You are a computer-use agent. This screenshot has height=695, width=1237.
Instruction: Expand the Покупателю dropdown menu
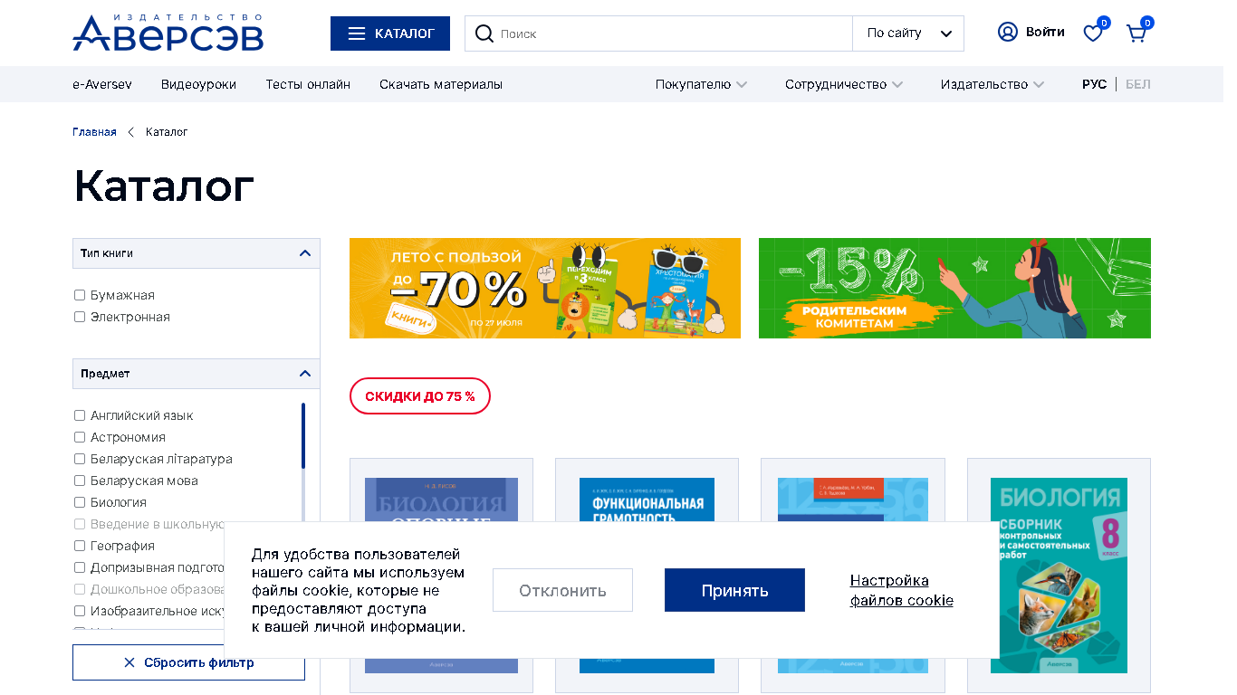pos(701,84)
